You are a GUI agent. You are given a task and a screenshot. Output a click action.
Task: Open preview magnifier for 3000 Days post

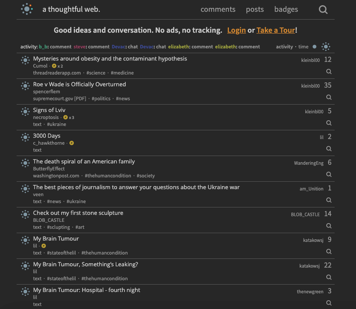point(329,149)
